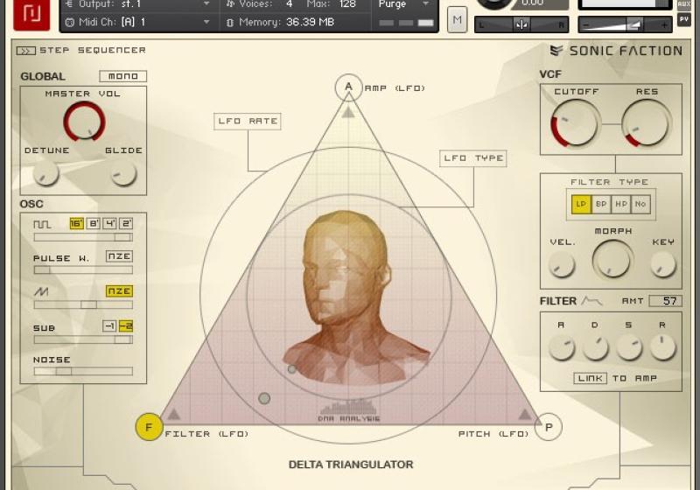This screenshot has height=490, width=700.
Task: Click the memory chip icon
Action: pyautogui.click(x=230, y=23)
